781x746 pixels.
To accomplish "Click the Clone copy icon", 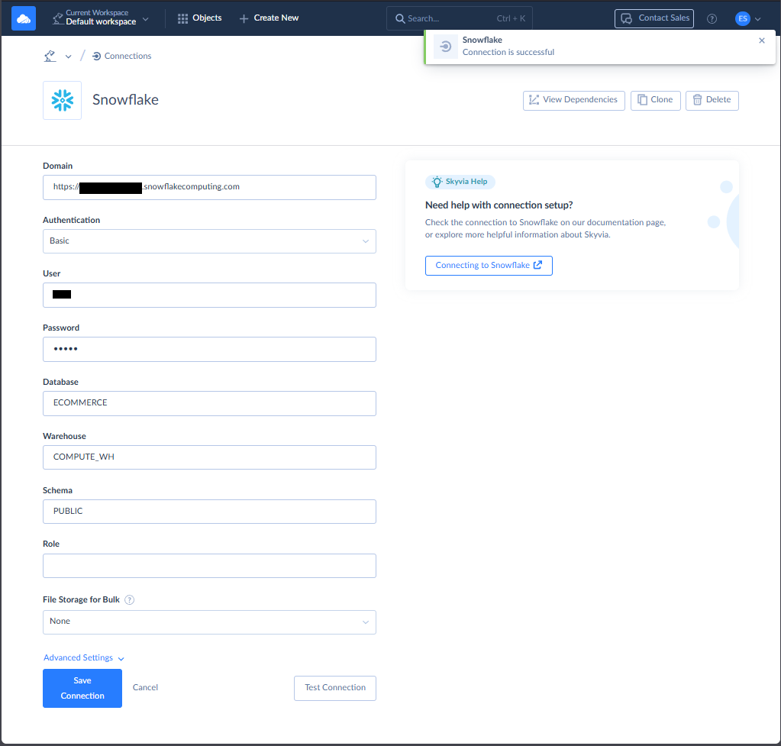I will [643, 100].
